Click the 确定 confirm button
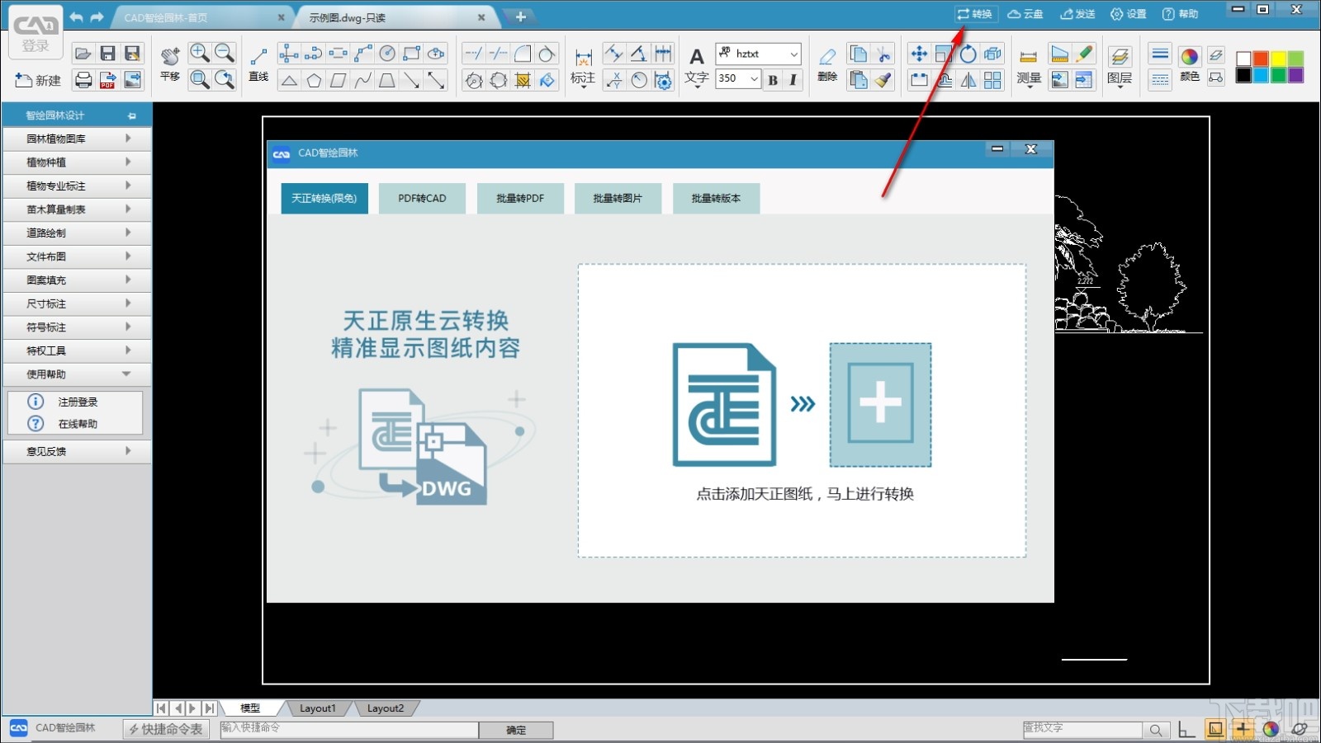1321x743 pixels. 516,730
